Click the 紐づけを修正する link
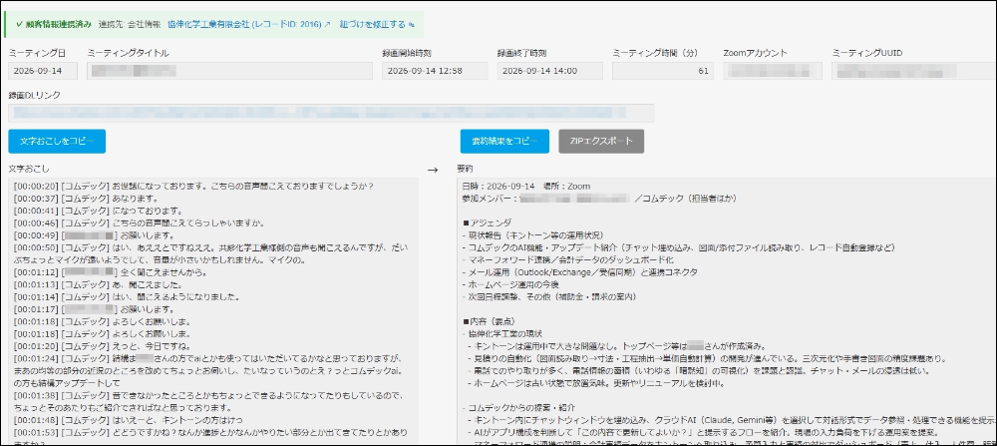Viewport: 997px width, 446px height. [377, 24]
